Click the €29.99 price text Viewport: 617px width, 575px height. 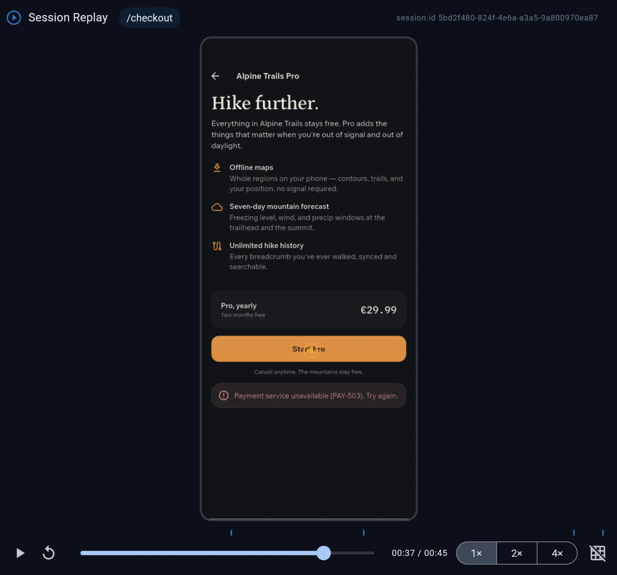coord(378,310)
